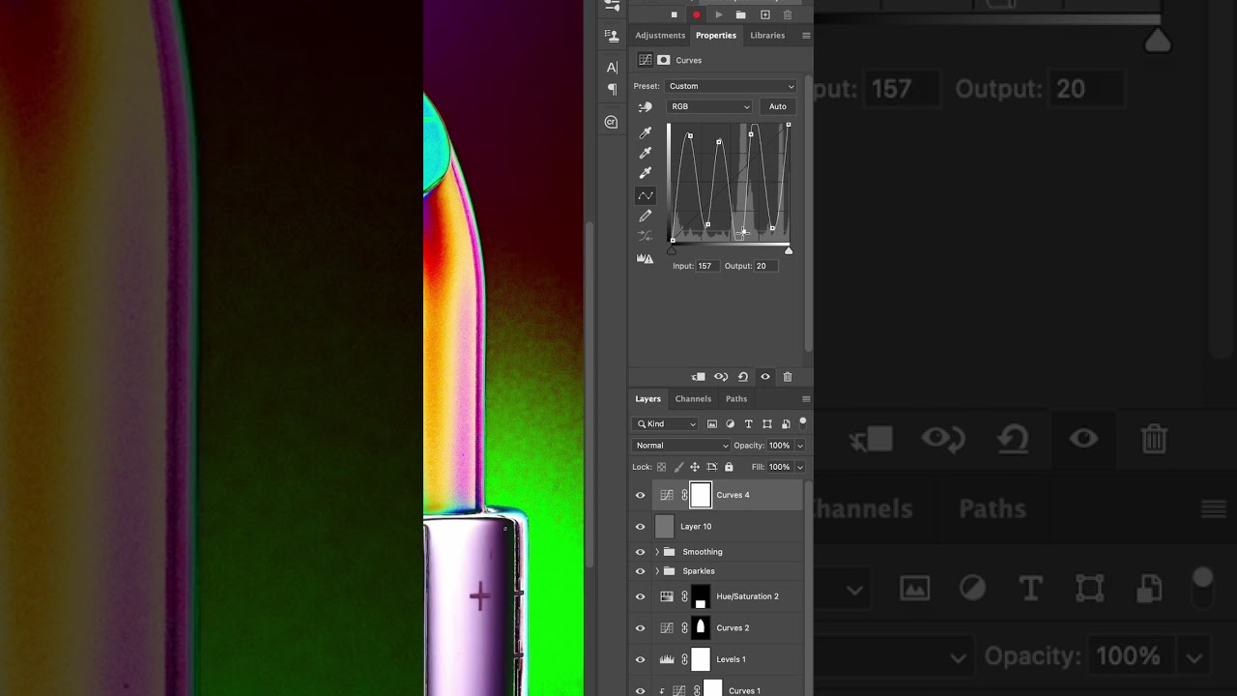This screenshot has width=1237, height=696.
Task: Hide the Smoothing group
Action: click(x=640, y=552)
